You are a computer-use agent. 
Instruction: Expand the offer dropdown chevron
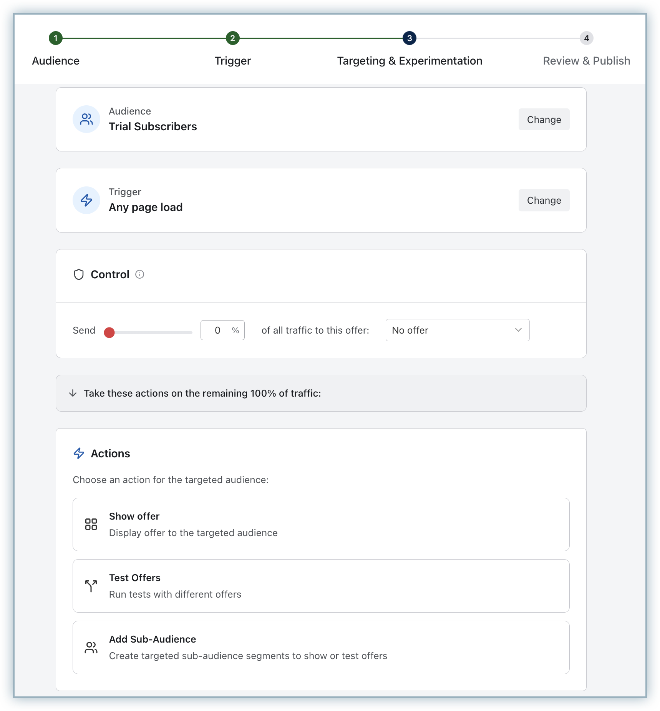tap(518, 330)
